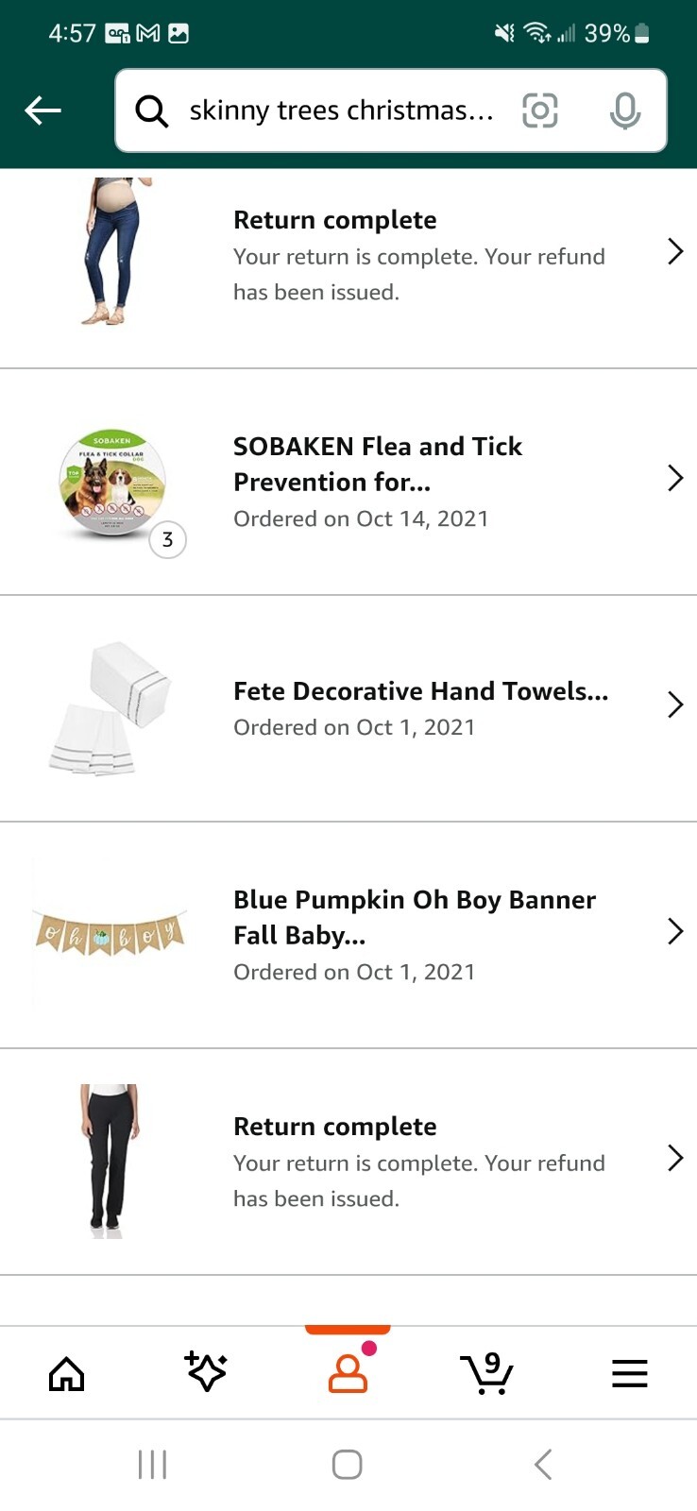This screenshot has width=697, height=1511.
Task: Open the hamburger menu tab
Action: point(629,1373)
